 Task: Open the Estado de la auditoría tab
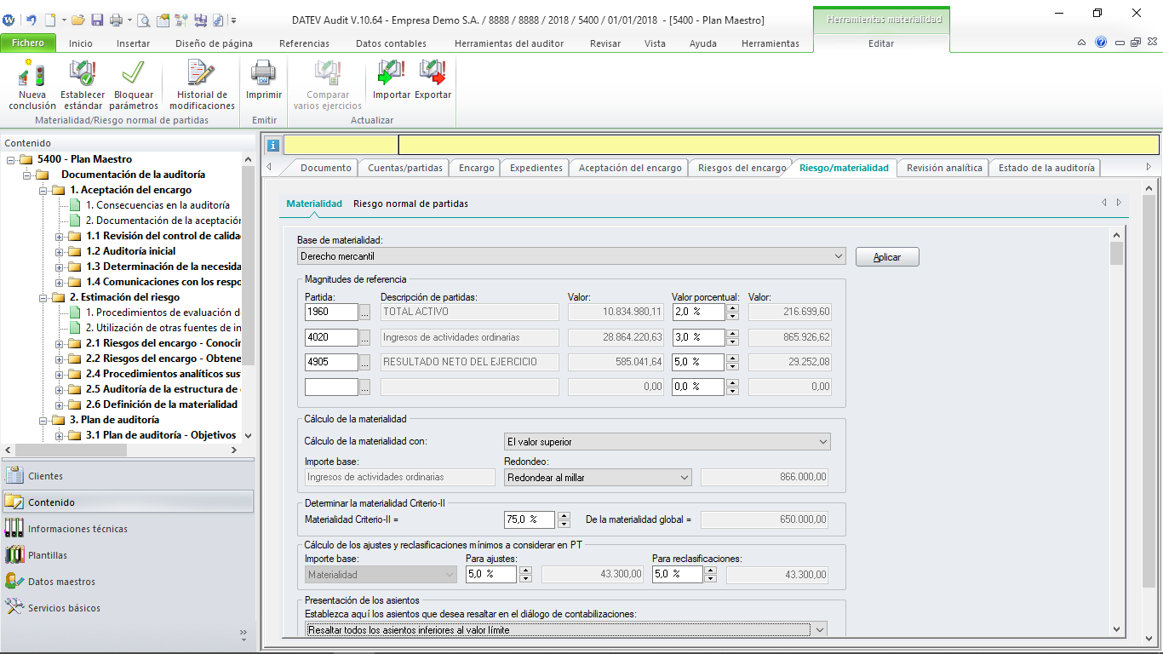click(x=1046, y=168)
